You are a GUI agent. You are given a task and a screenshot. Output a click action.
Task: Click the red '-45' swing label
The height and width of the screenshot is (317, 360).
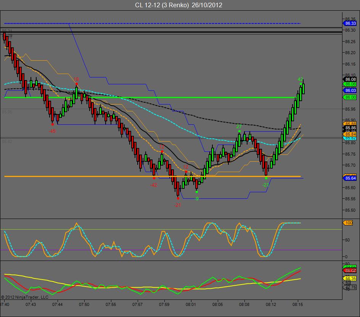click(x=52, y=131)
